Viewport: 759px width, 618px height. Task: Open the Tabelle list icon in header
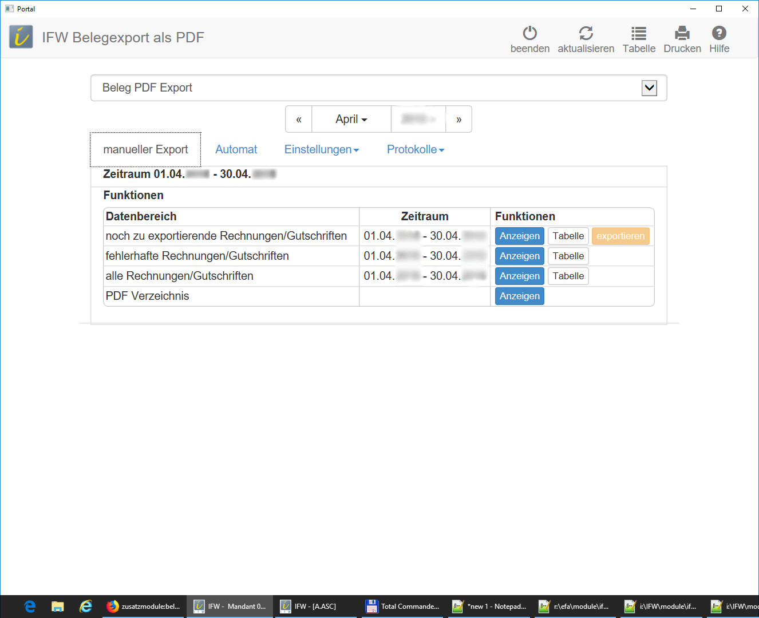[639, 33]
